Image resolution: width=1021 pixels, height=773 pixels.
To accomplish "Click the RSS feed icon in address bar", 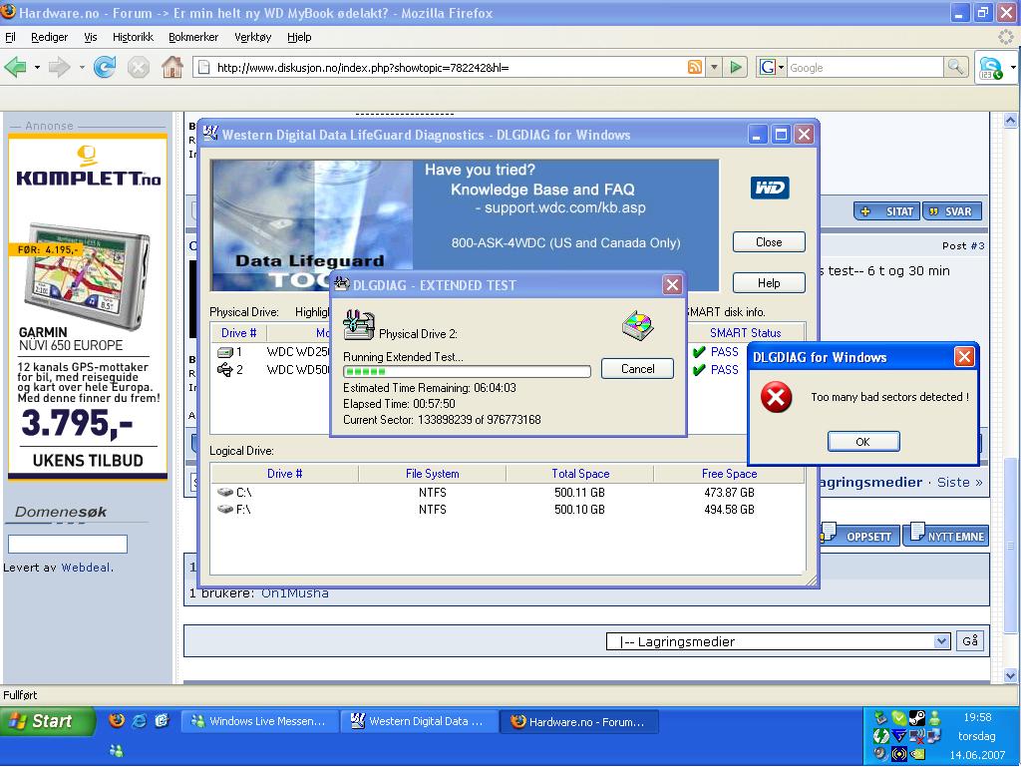I will [x=695, y=67].
